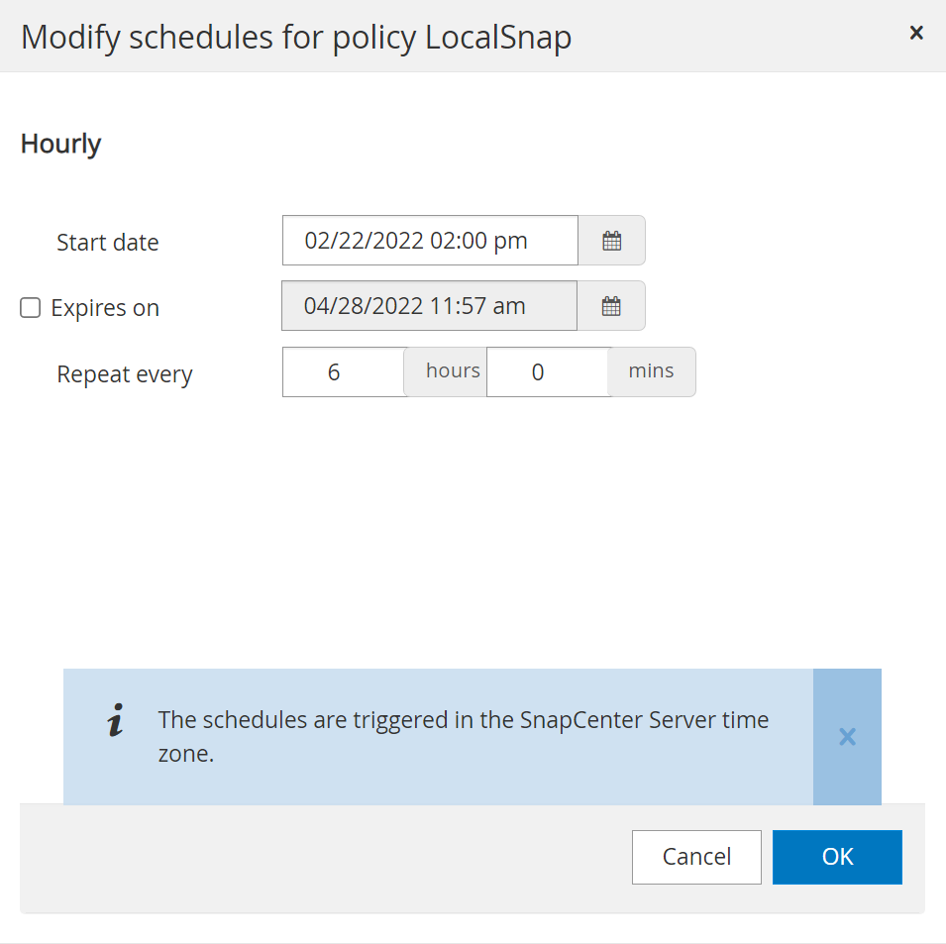The height and width of the screenshot is (944, 946).
Task: Click the mins unit label
Action: pyautogui.click(x=652, y=371)
